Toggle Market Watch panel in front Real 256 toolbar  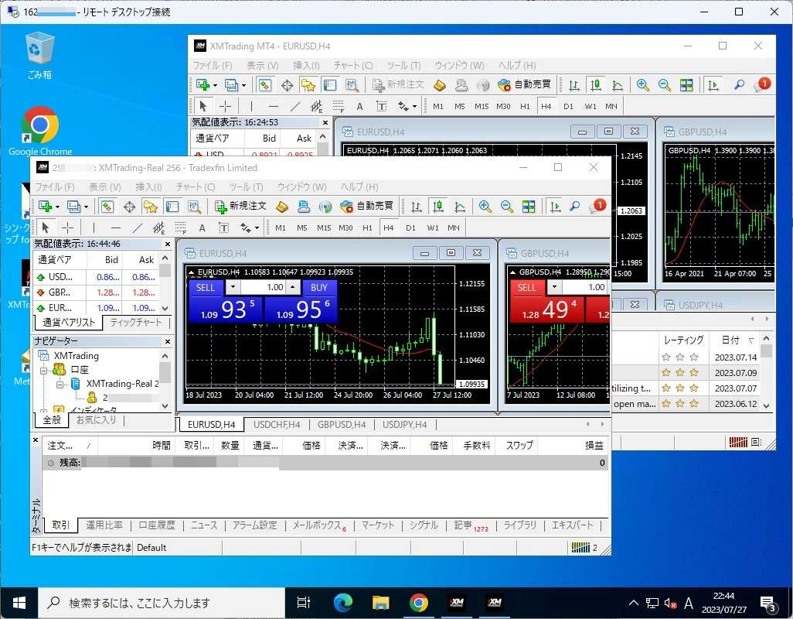(x=107, y=206)
